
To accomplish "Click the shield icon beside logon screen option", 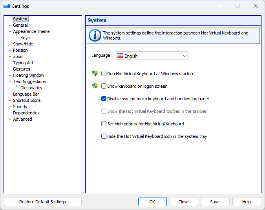I will coord(95,86).
